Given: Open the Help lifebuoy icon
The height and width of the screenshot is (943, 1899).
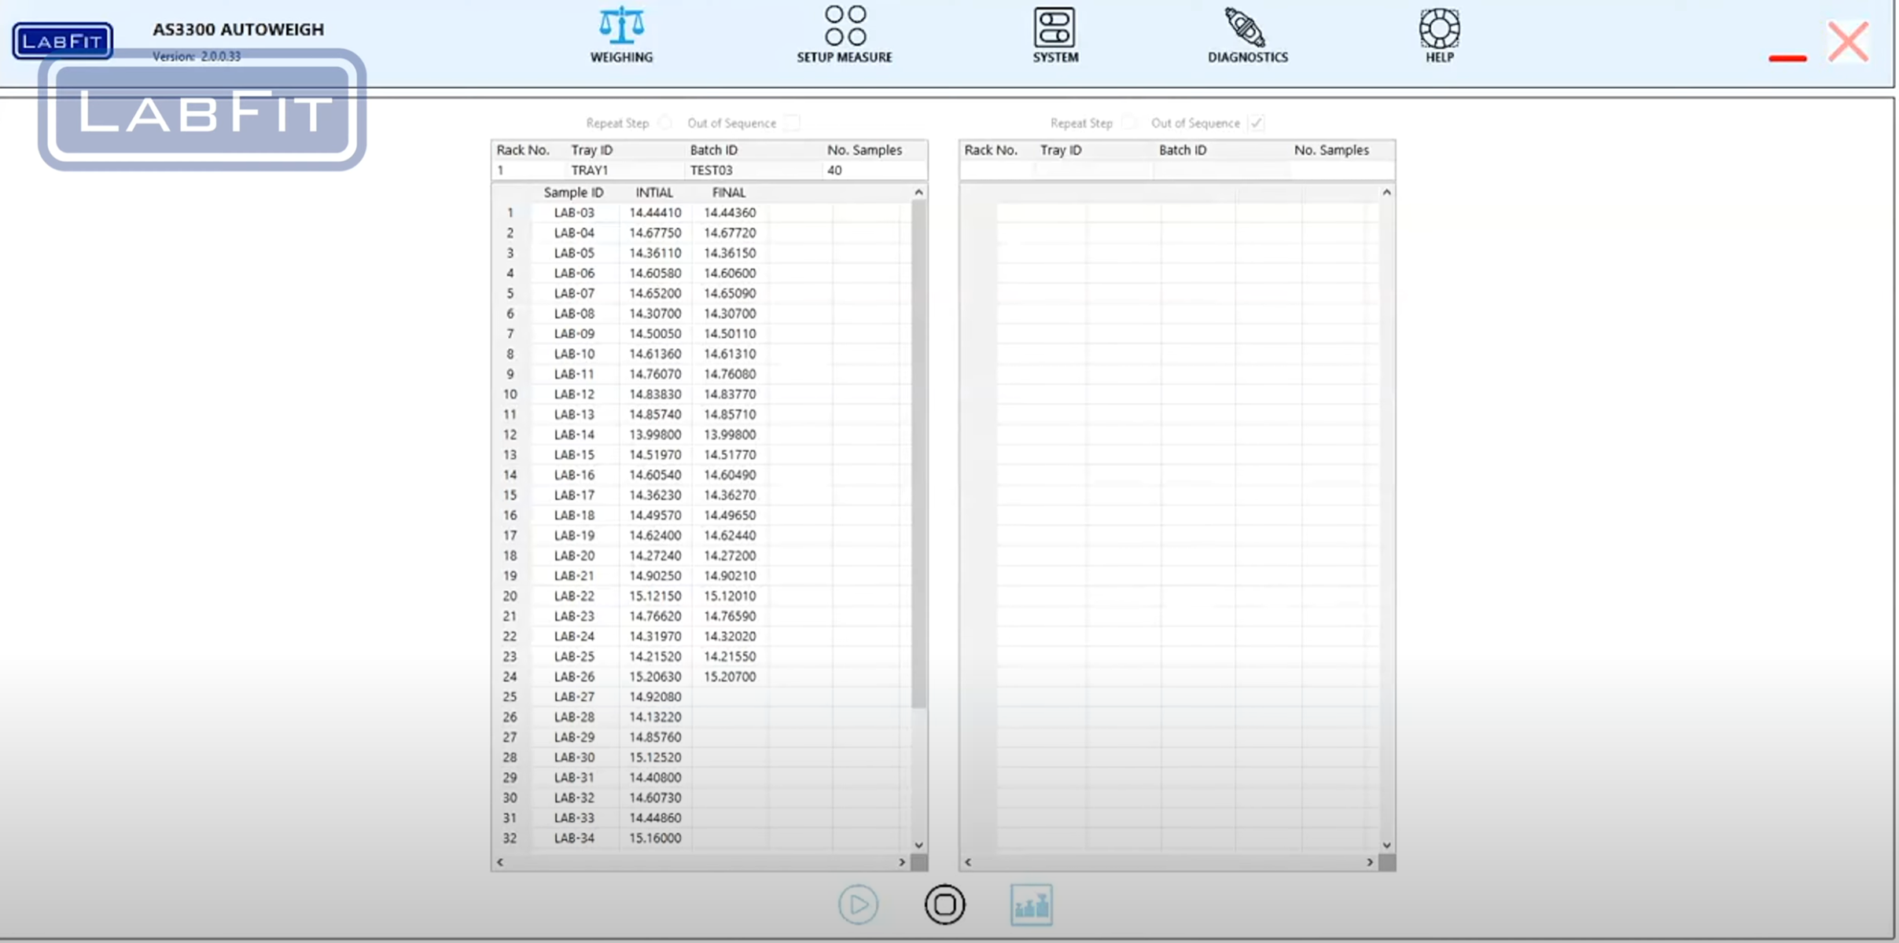Looking at the screenshot, I should (x=1439, y=28).
